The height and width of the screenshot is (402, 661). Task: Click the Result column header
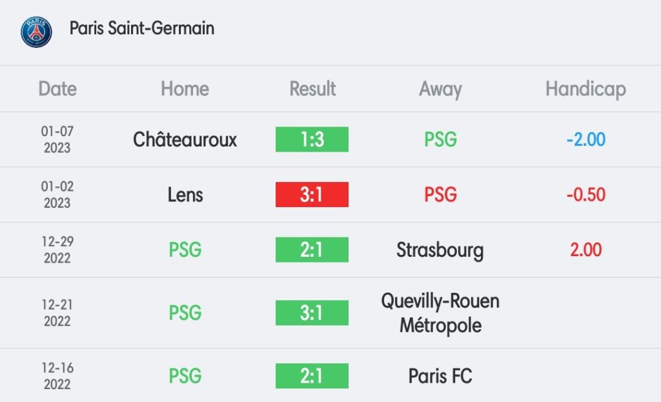[x=312, y=88]
